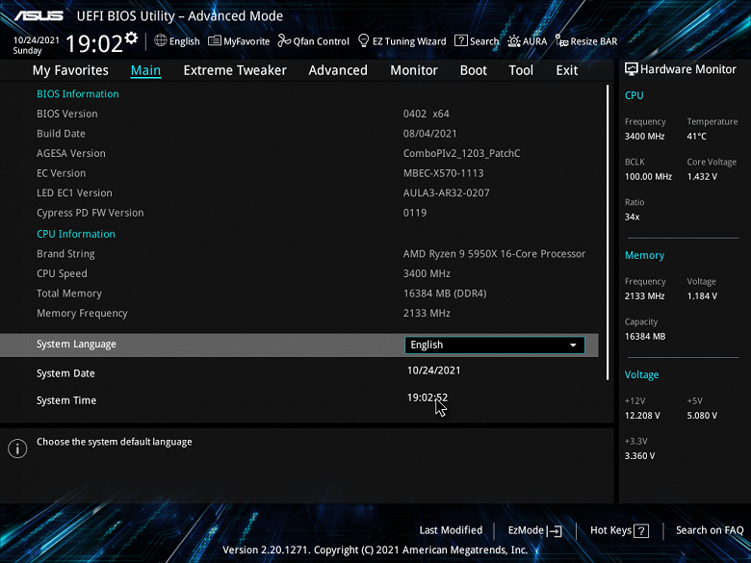Click the 34x Ratio reading

(632, 217)
